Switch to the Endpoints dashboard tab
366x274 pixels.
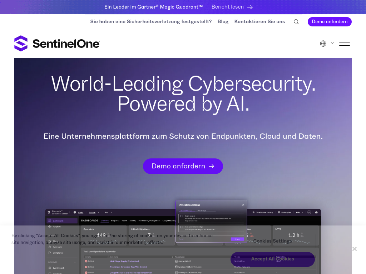115,221
